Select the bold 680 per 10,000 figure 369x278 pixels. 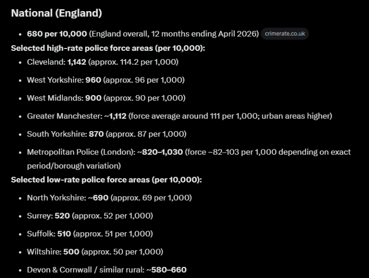[x=57, y=34]
